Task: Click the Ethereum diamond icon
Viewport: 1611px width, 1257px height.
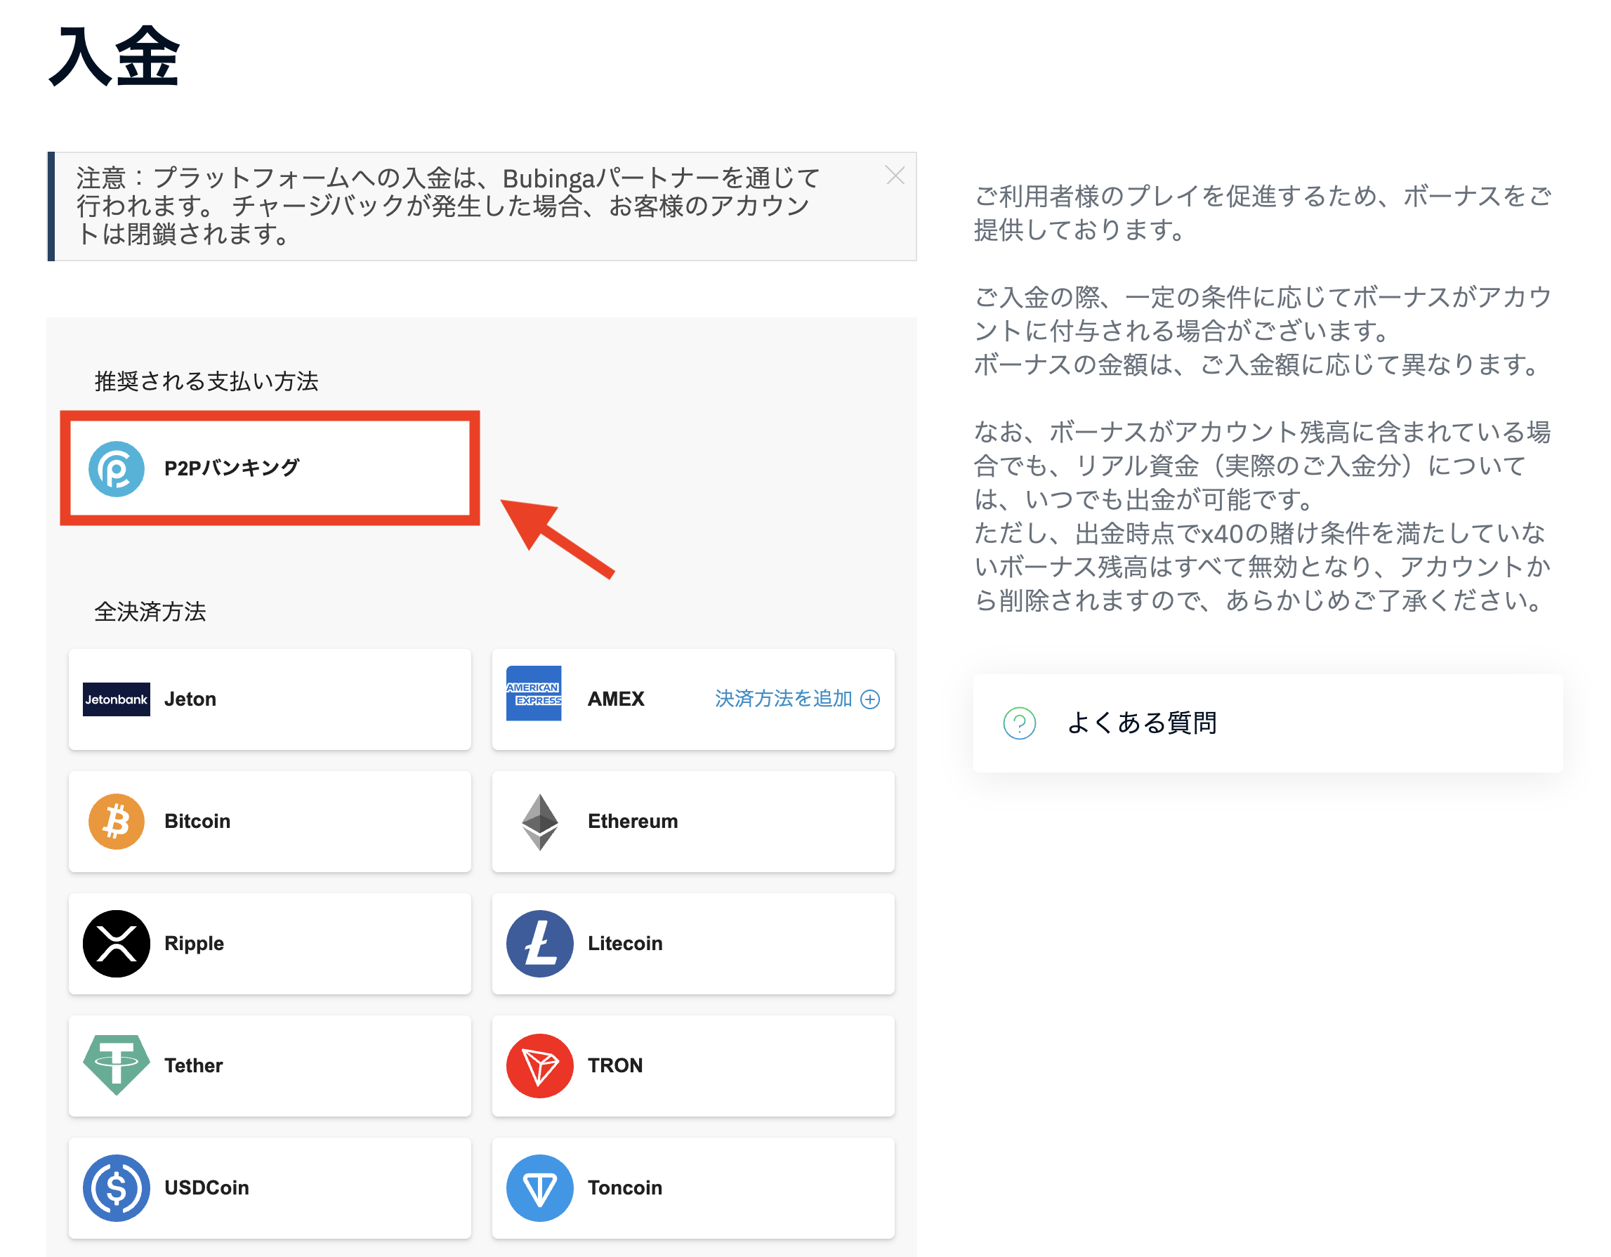Action: click(x=539, y=821)
